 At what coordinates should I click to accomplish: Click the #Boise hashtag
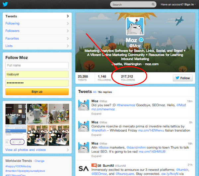(x=103, y=148)
